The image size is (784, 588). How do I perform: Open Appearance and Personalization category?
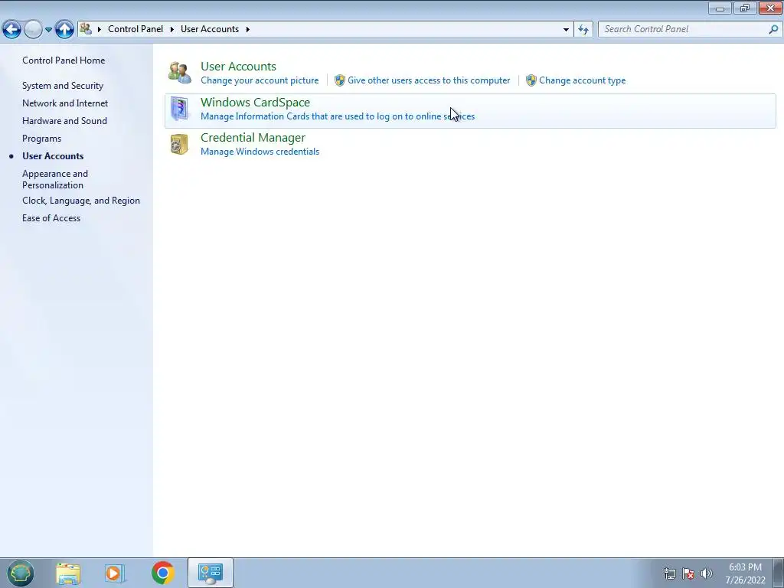pyautogui.click(x=55, y=179)
